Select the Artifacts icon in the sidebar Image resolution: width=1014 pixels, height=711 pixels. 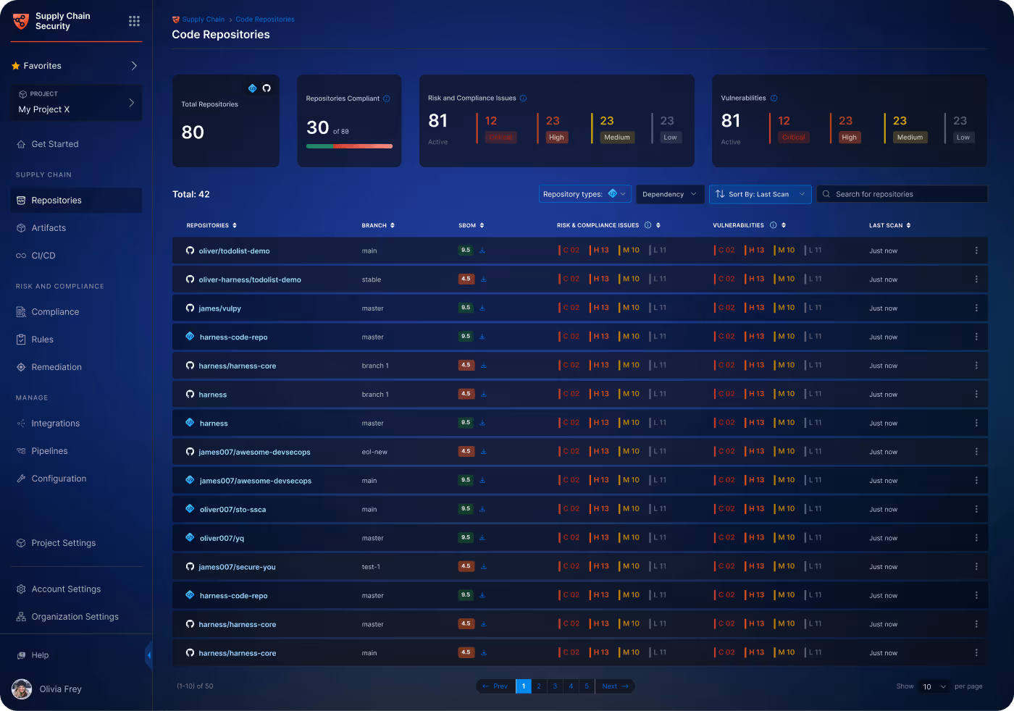[21, 227]
